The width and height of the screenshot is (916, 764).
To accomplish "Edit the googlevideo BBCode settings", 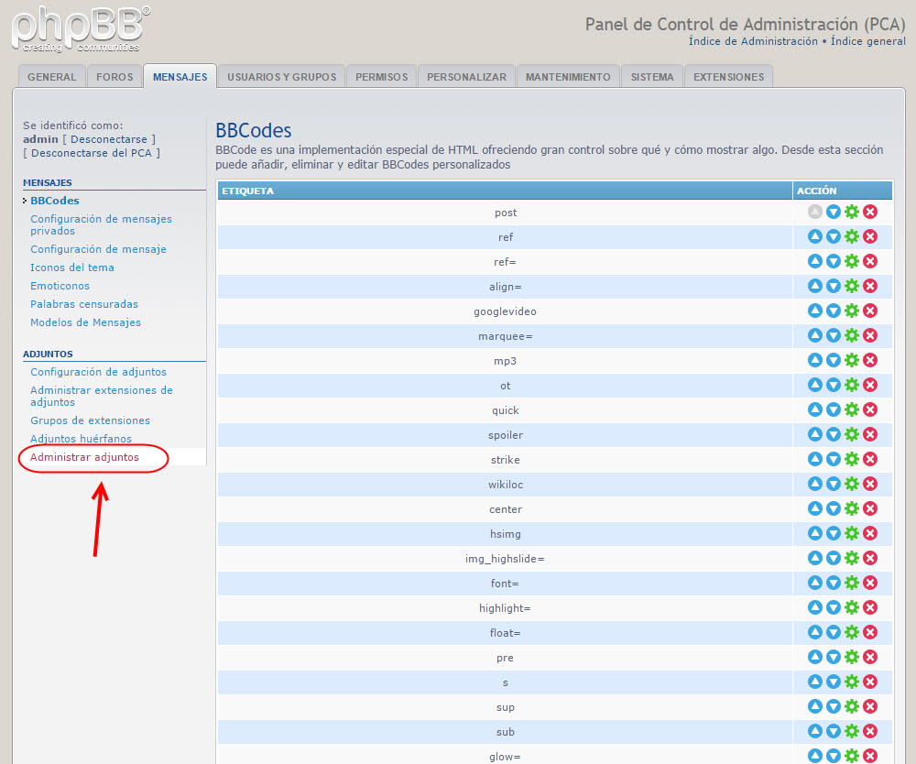I will [852, 311].
